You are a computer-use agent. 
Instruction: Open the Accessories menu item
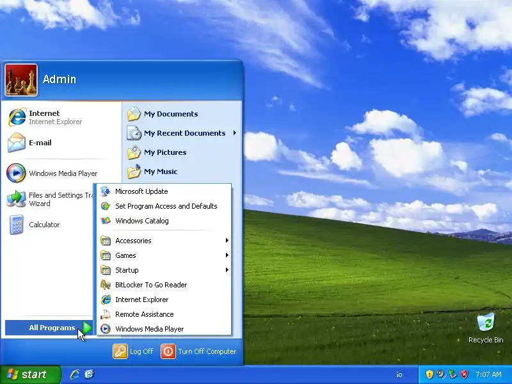164,241
